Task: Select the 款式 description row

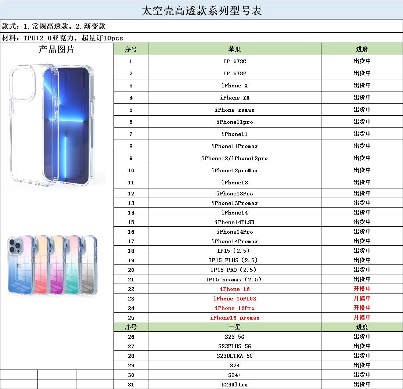Action: click(x=201, y=26)
